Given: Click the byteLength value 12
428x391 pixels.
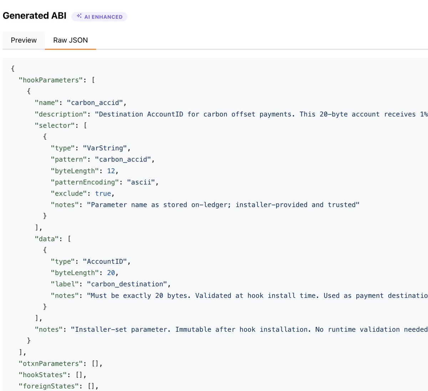Looking at the screenshot, I should pos(112,171).
